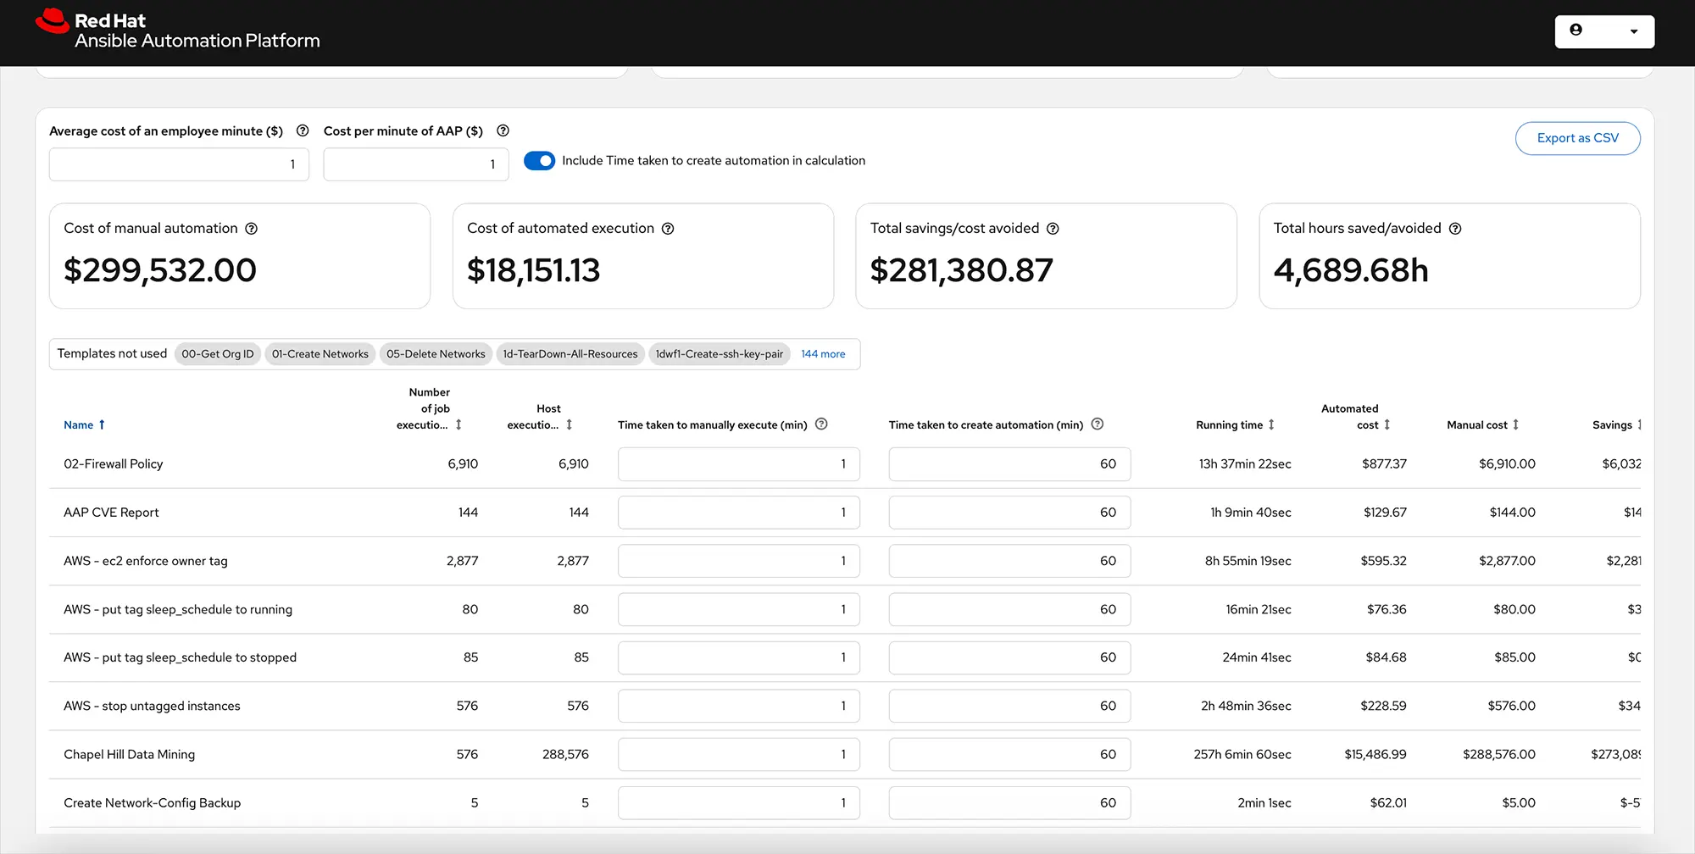Open help for Average cost of an employee minute
Image resolution: width=1695 pixels, height=854 pixels.
[303, 130]
